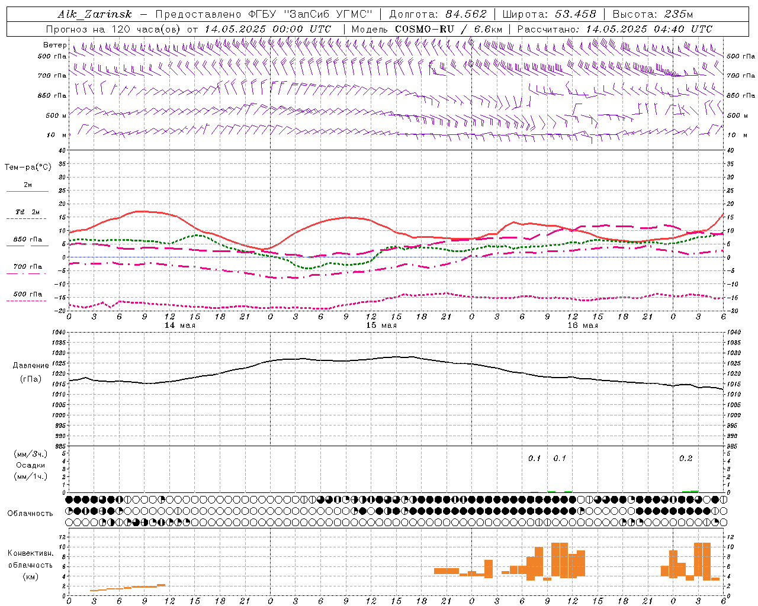The height and width of the screenshot is (606, 758).
Task: Click the Ветер label of the wind panel
Action: (x=55, y=45)
